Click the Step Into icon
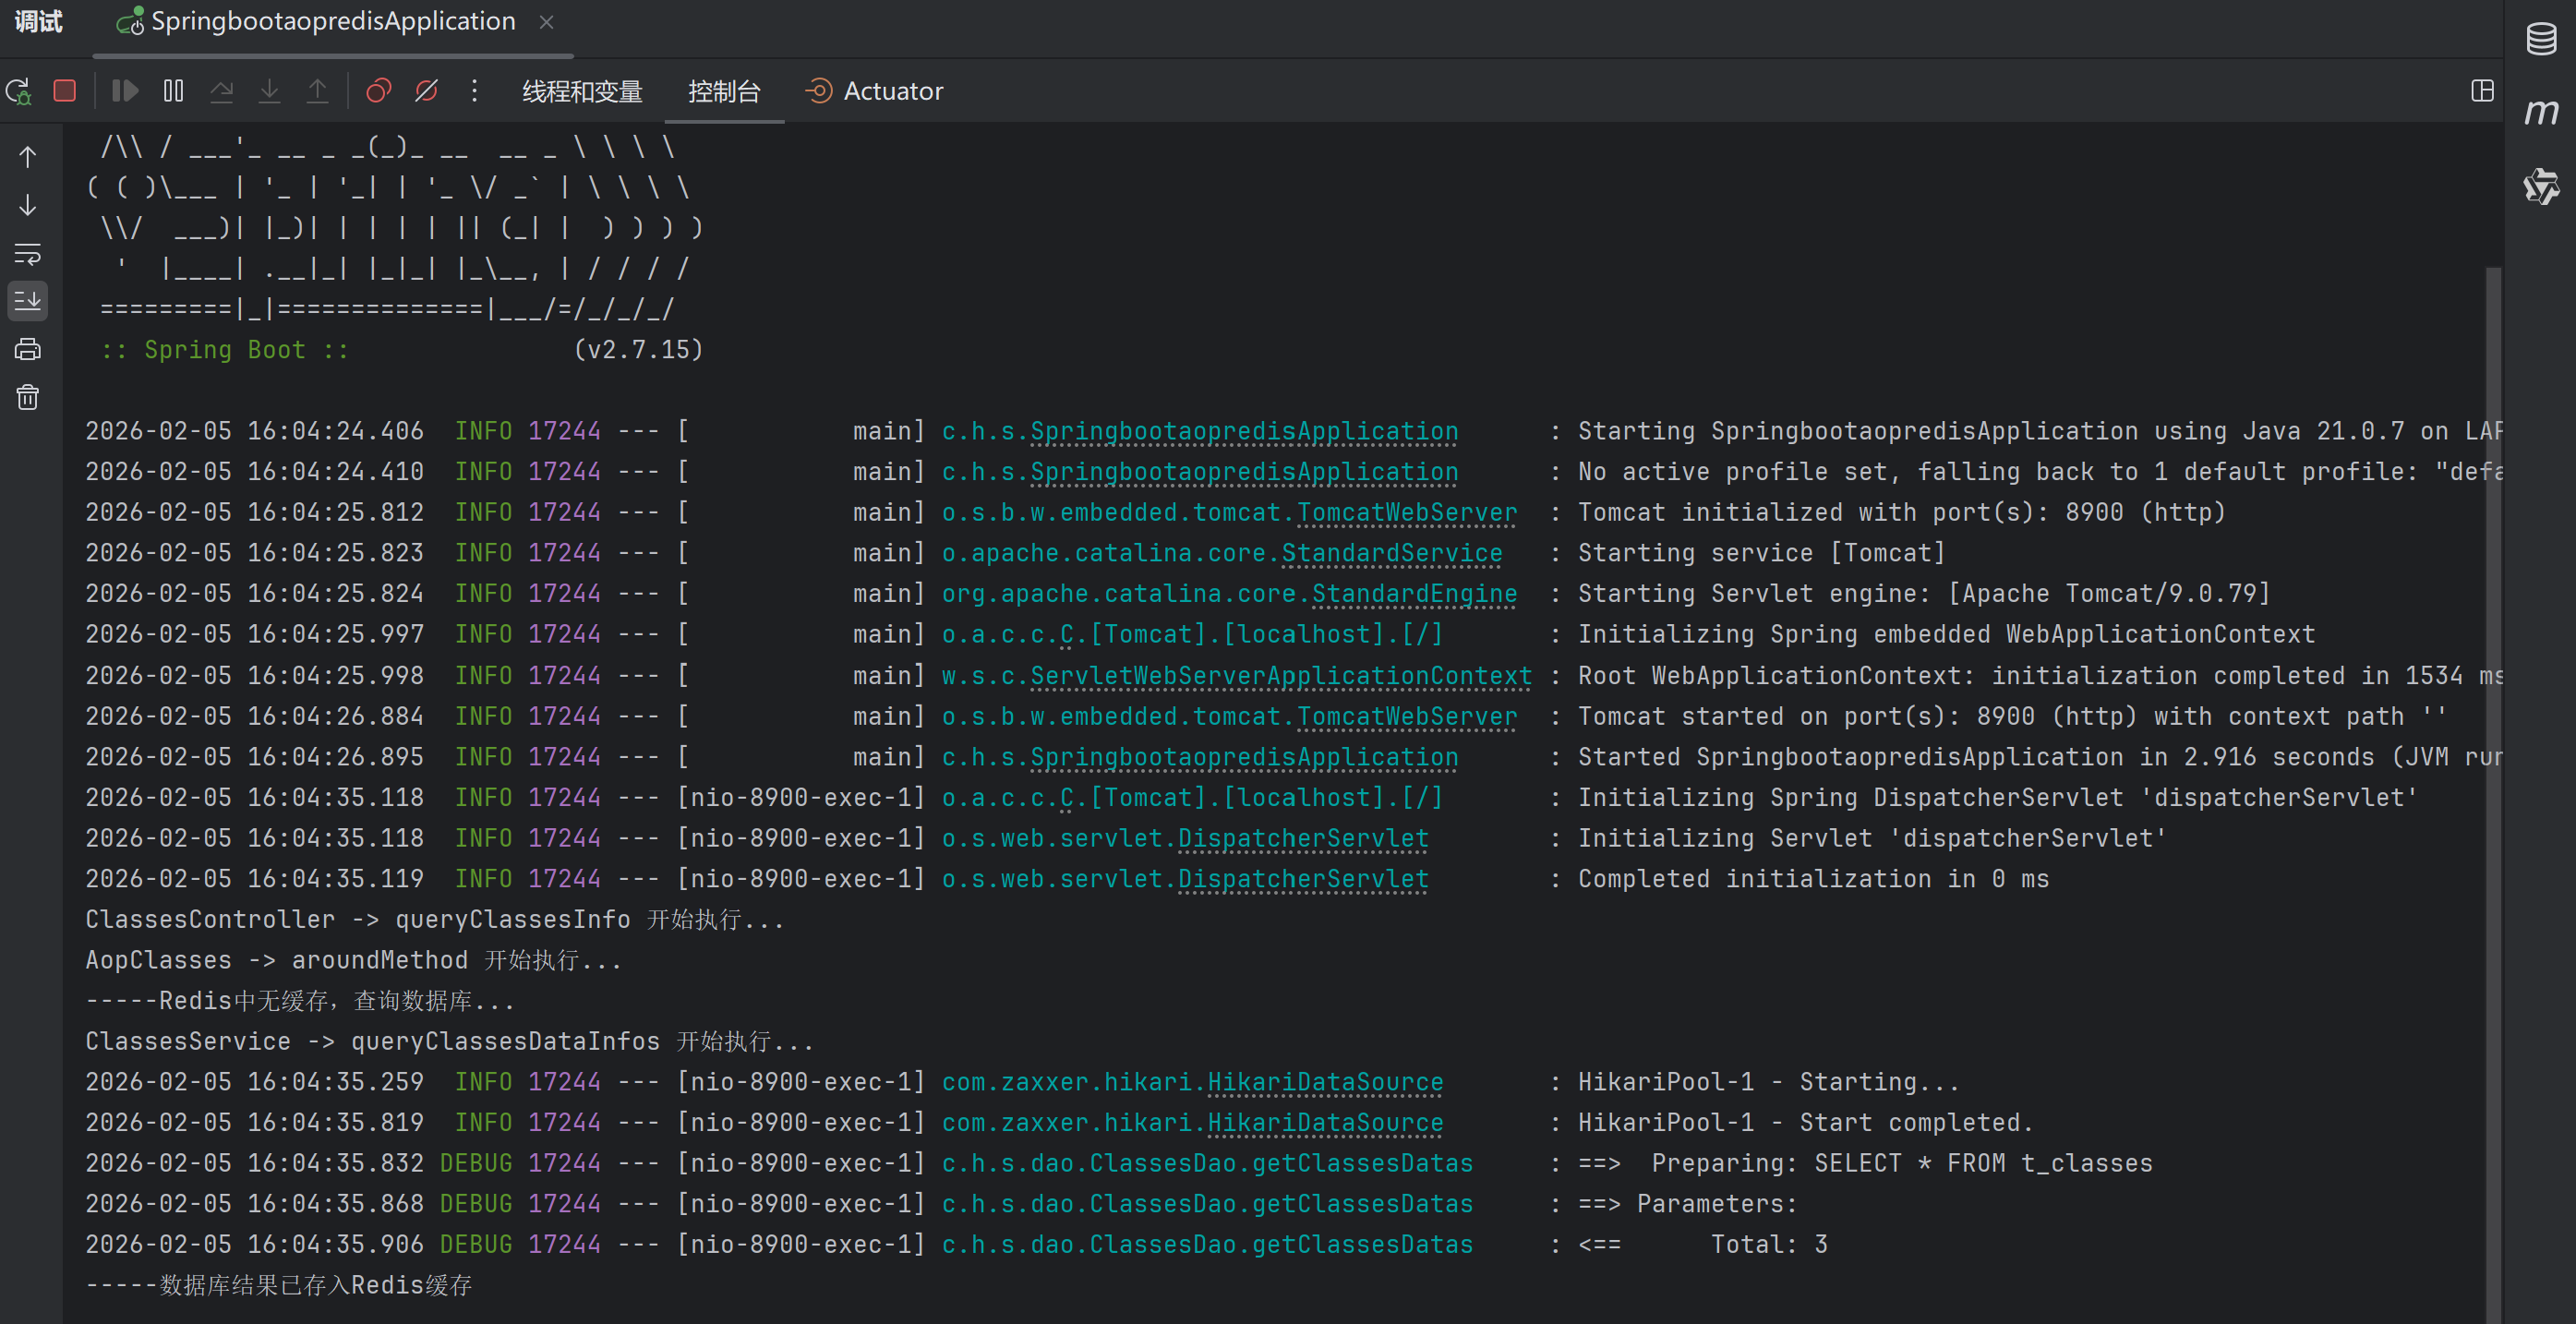The height and width of the screenshot is (1324, 2576). point(270,91)
